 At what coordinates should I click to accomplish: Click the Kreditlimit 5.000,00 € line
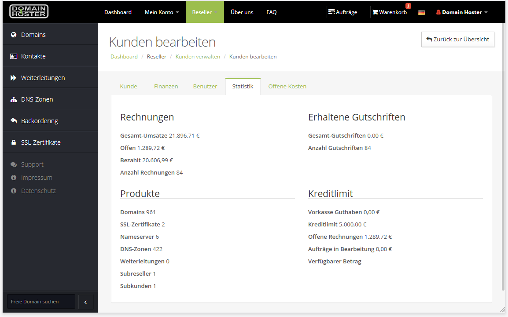click(x=337, y=225)
